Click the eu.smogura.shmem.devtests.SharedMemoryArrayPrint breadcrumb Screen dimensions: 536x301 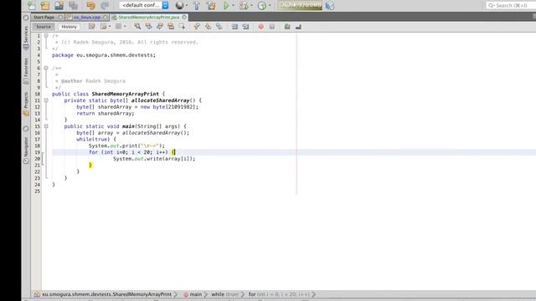coord(106,294)
